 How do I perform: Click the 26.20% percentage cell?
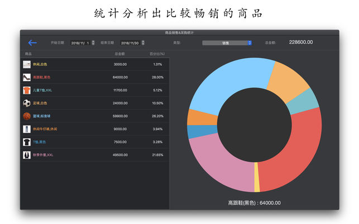pos(157,116)
